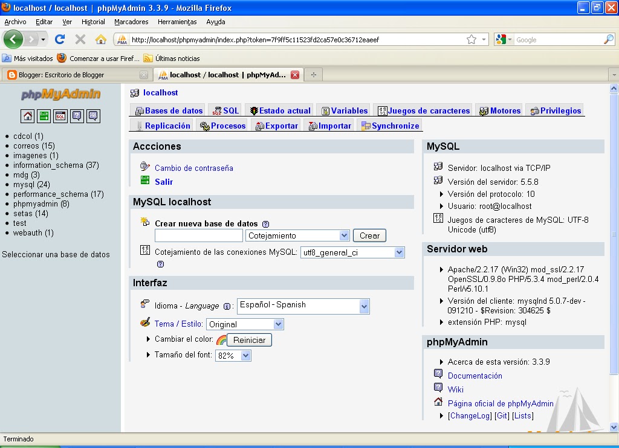Screen dimensions: 619x448
Task: Open the Cotejamiento collation dropdown
Action: click(x=297, y=235)
